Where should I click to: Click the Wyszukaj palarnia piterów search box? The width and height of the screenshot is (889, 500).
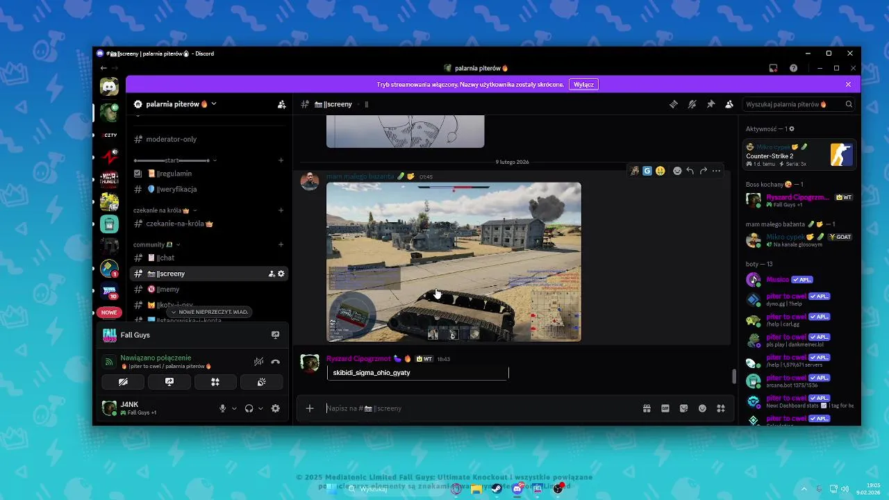coord(799,104)
